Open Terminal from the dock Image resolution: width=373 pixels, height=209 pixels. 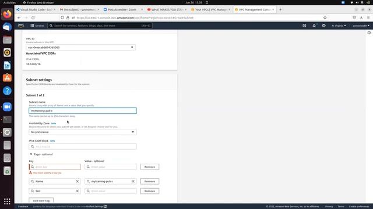tap(7, 120)
